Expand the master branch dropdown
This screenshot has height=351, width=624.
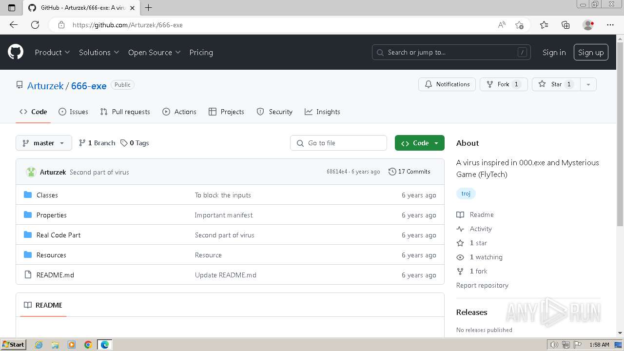tap(44, 143)
